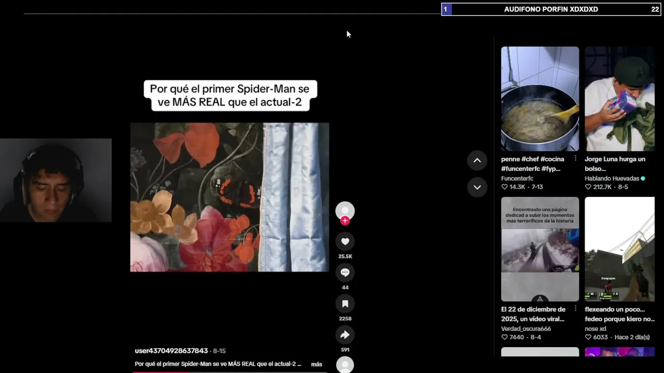This screenshot has width=664, height=373.
Task: Click the white caption overlay above the video
Action: click(230, 95)
